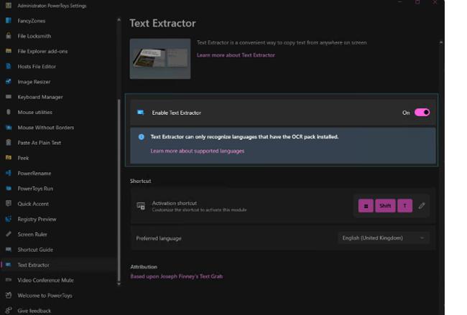Select the Mouse Without Borders icon
The width and height of the screenshot is (467, 315).
(x=9, y=127)
